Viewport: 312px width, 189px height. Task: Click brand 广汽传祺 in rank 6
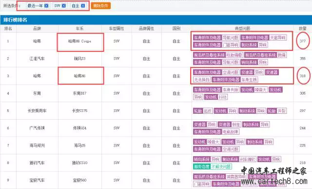click(x=37, y=128)
